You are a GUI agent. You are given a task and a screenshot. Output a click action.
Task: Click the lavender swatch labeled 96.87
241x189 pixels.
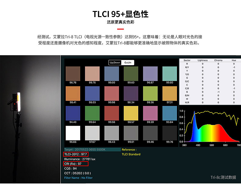(x=150, y=74)
